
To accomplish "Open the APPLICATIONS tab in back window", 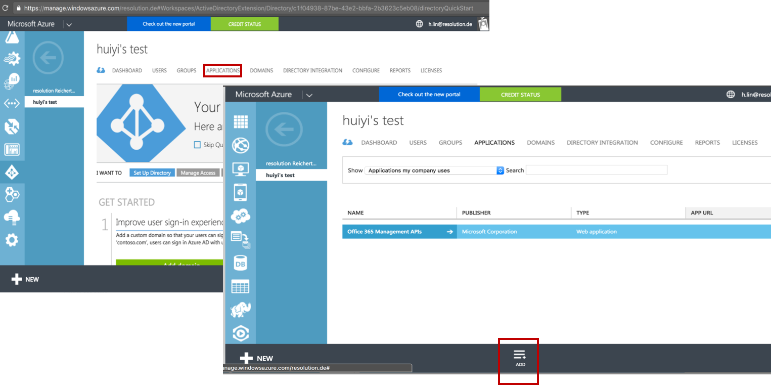I will point(223,70).
